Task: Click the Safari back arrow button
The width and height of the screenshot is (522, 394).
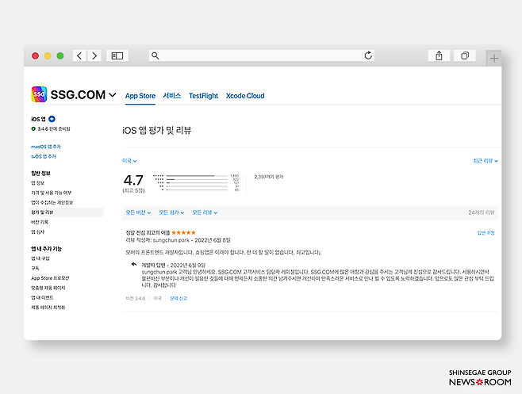Action: 79,55
